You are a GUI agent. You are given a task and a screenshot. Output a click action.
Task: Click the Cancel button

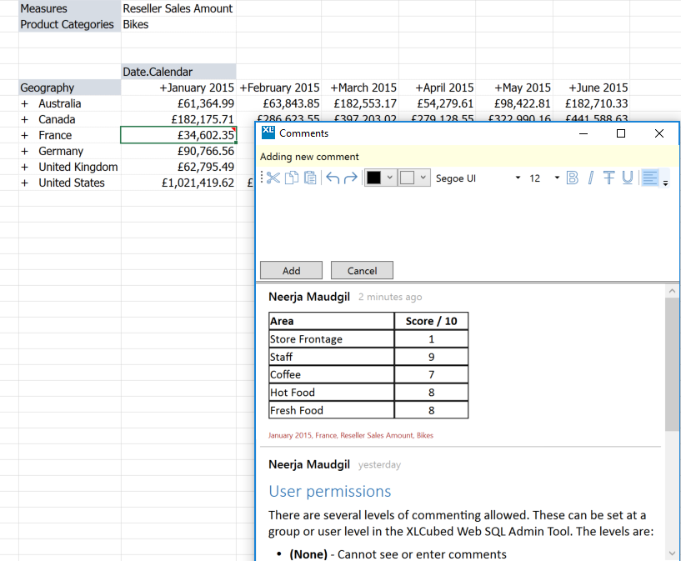[362, 271]
